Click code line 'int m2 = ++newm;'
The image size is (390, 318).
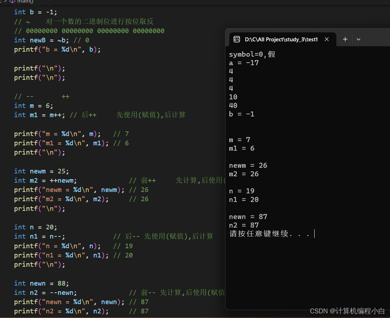point(46,181)
